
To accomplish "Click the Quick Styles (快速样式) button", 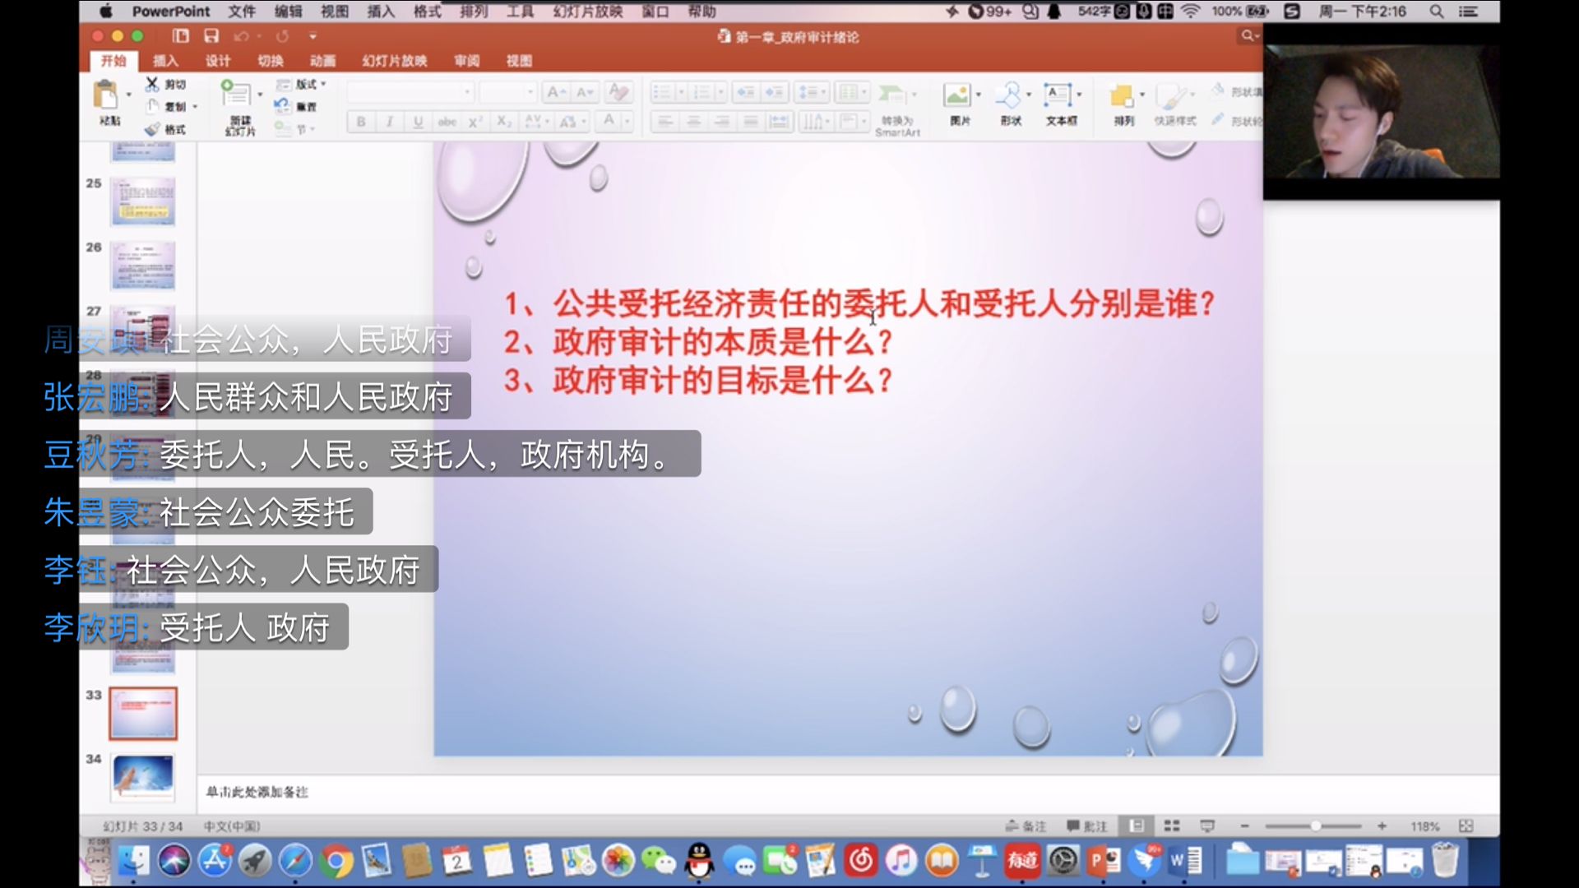I will point(1174,104).
